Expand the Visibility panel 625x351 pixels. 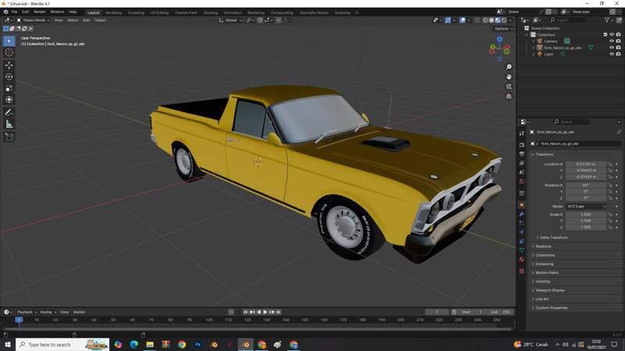pos(541,282)
